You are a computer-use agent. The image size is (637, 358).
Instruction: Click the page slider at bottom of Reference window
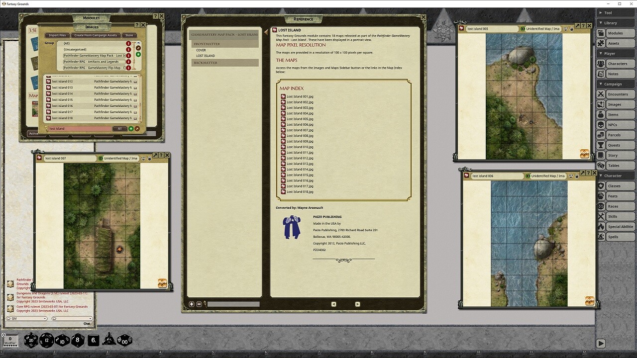pyautogui.click(x=234, y=304)
